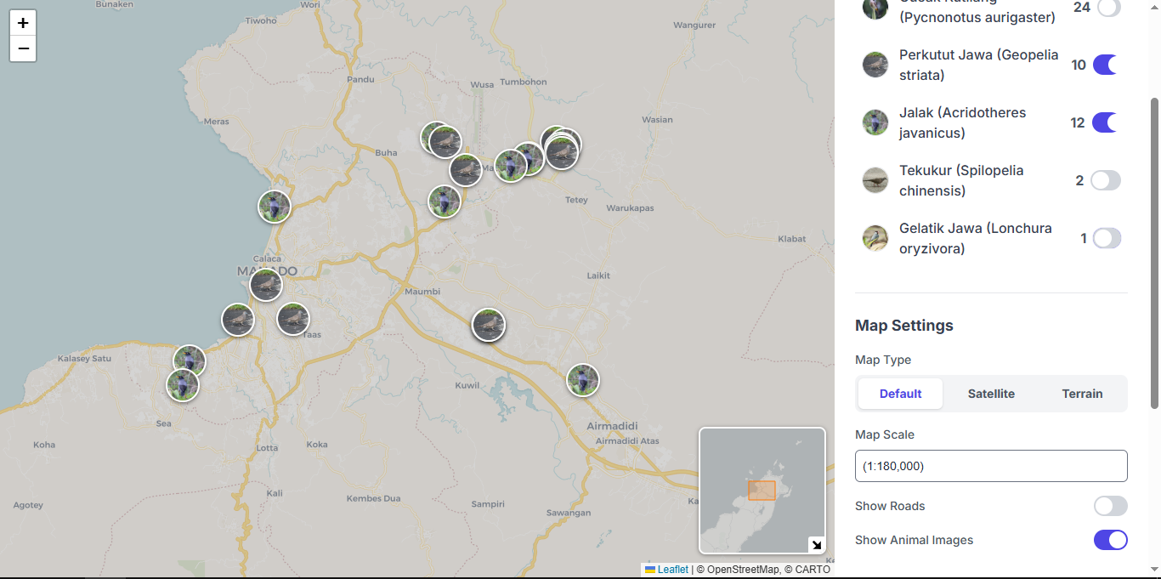
Task: Switch map type to Satellite
Action: coord(991,394)
